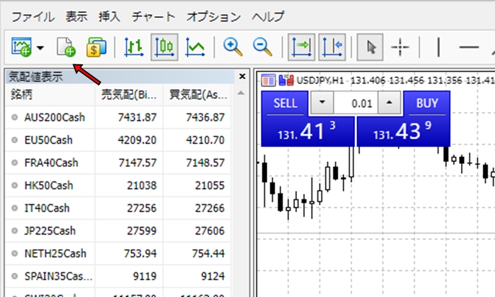Click FRA40Cash bid price 7147.57
Screen dimensions: 495x297
[137, 163]
